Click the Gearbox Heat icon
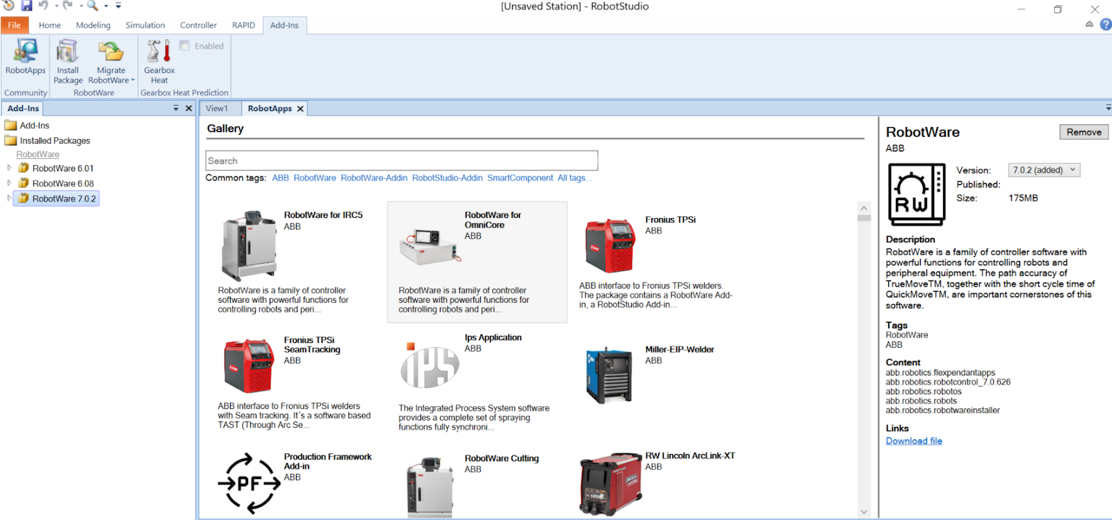This screenshot has width=1112, height=520. [159, 51]
